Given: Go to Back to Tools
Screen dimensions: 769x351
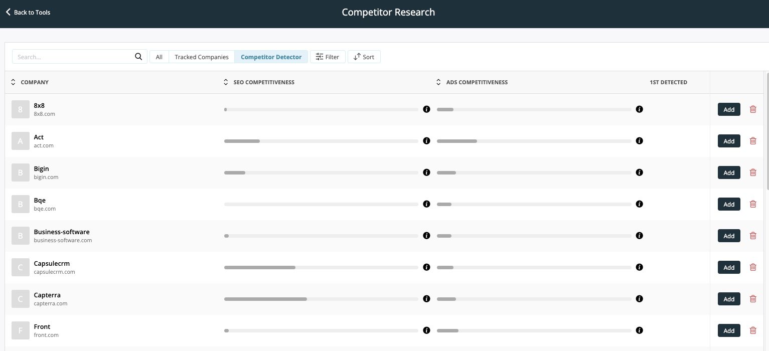Looking at the screenshot, I should click(31, 12).
